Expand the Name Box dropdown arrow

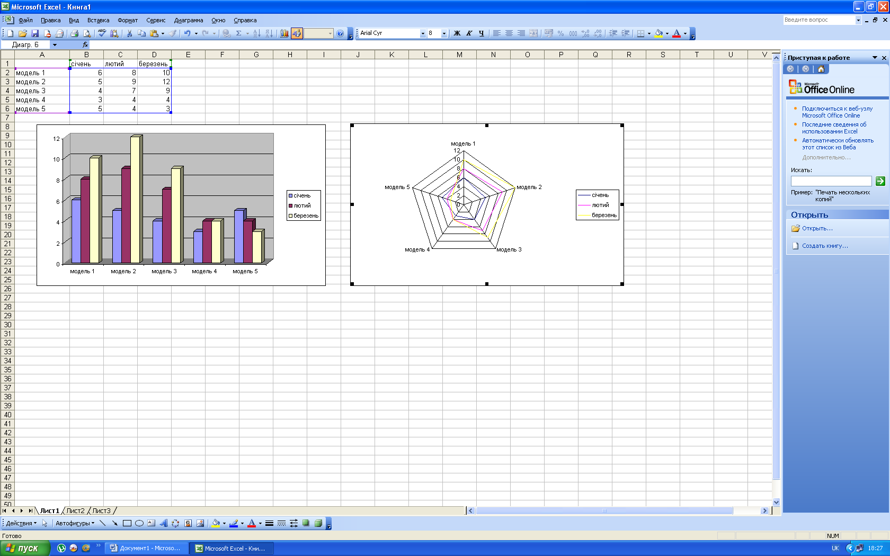55,45
